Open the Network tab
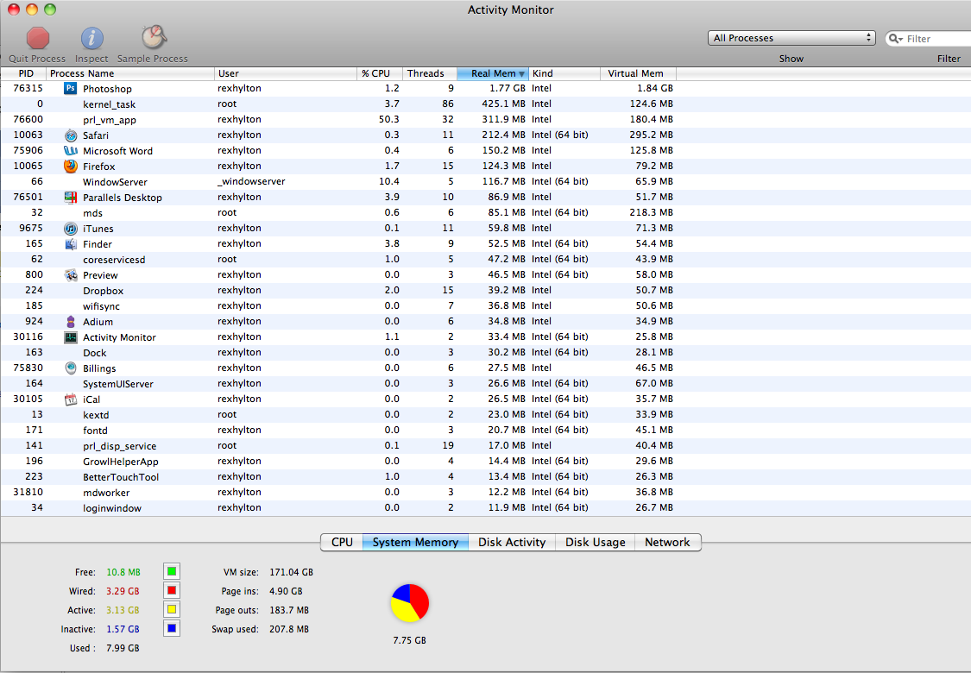Image resolution: width=971 pixels, height=673 pixels. 667,543
